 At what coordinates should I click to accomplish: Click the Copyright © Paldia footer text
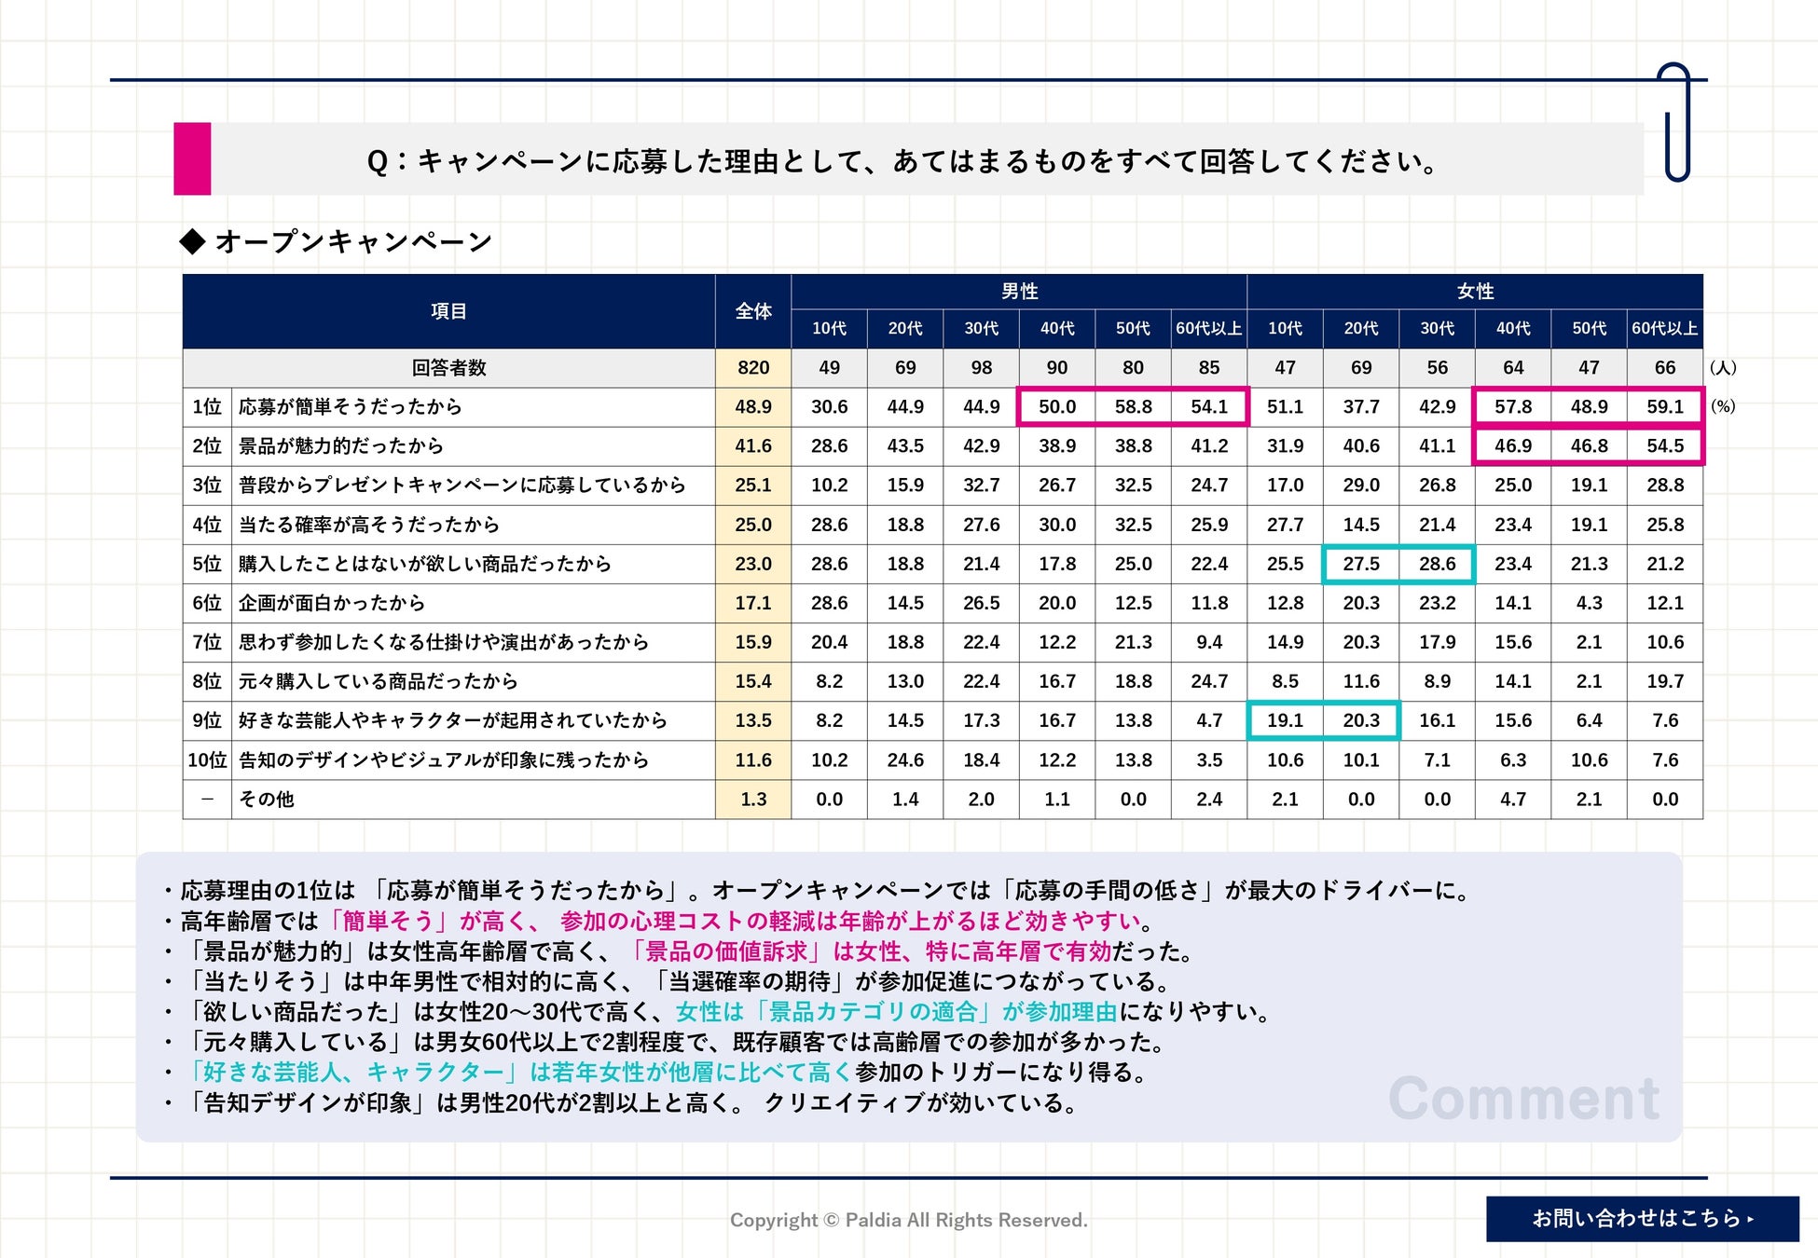(909, 1220)
